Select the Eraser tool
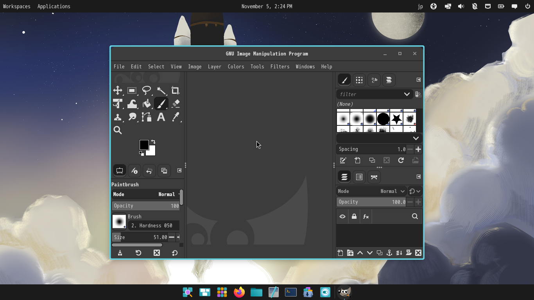 (x=176, y=104)
